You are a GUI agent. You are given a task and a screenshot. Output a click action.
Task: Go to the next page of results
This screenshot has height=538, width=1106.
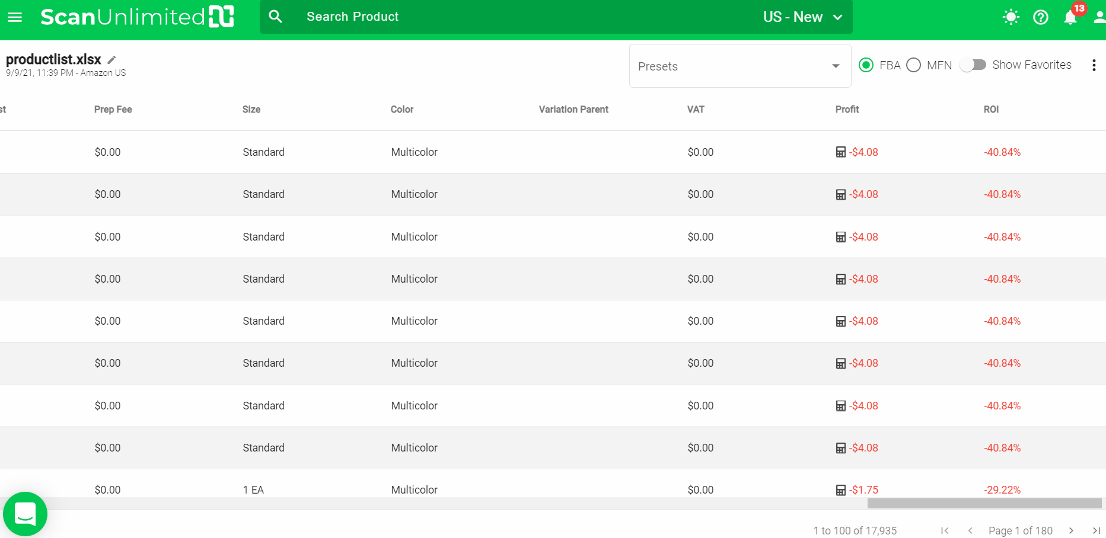[1071, 530]
